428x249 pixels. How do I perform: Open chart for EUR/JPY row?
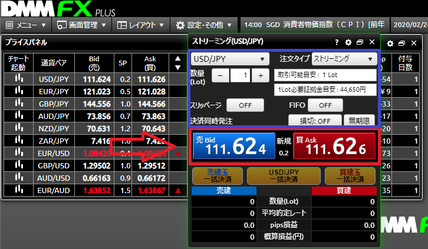click(19, 91)
